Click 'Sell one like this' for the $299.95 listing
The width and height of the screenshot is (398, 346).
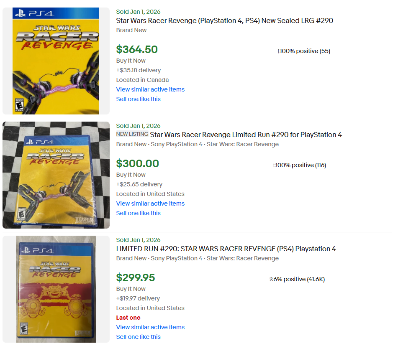click(138, 337)
